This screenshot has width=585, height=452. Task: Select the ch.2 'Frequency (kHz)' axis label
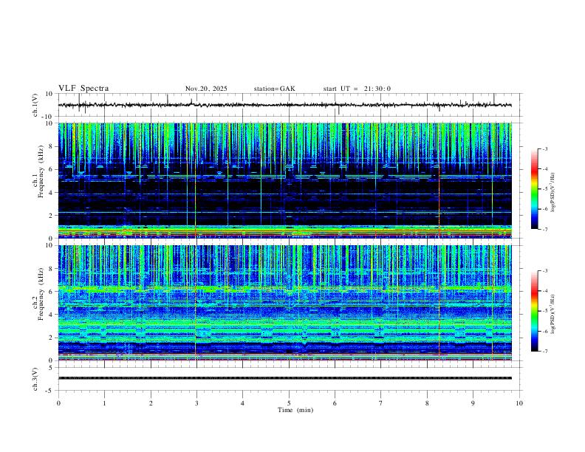point(41,295)
